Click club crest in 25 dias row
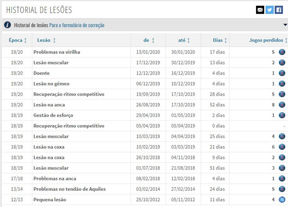The height and width of the screenshot is (207, 288). pyautogui.click(x=282, y=136)
